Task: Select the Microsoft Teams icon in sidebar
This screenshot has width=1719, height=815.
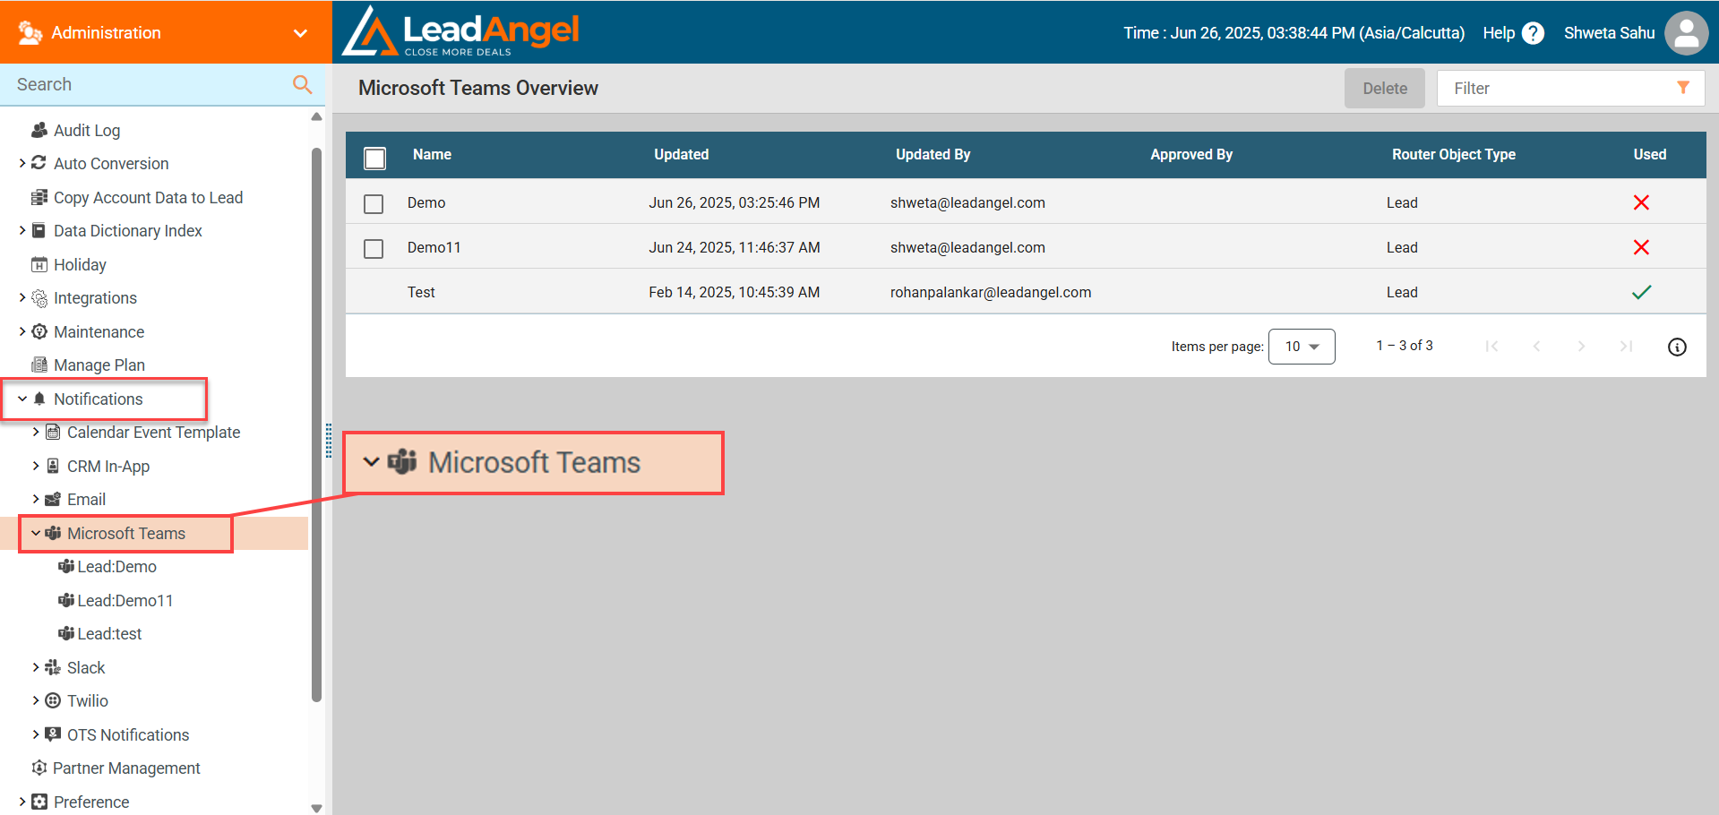Action: tap(52, 533)
